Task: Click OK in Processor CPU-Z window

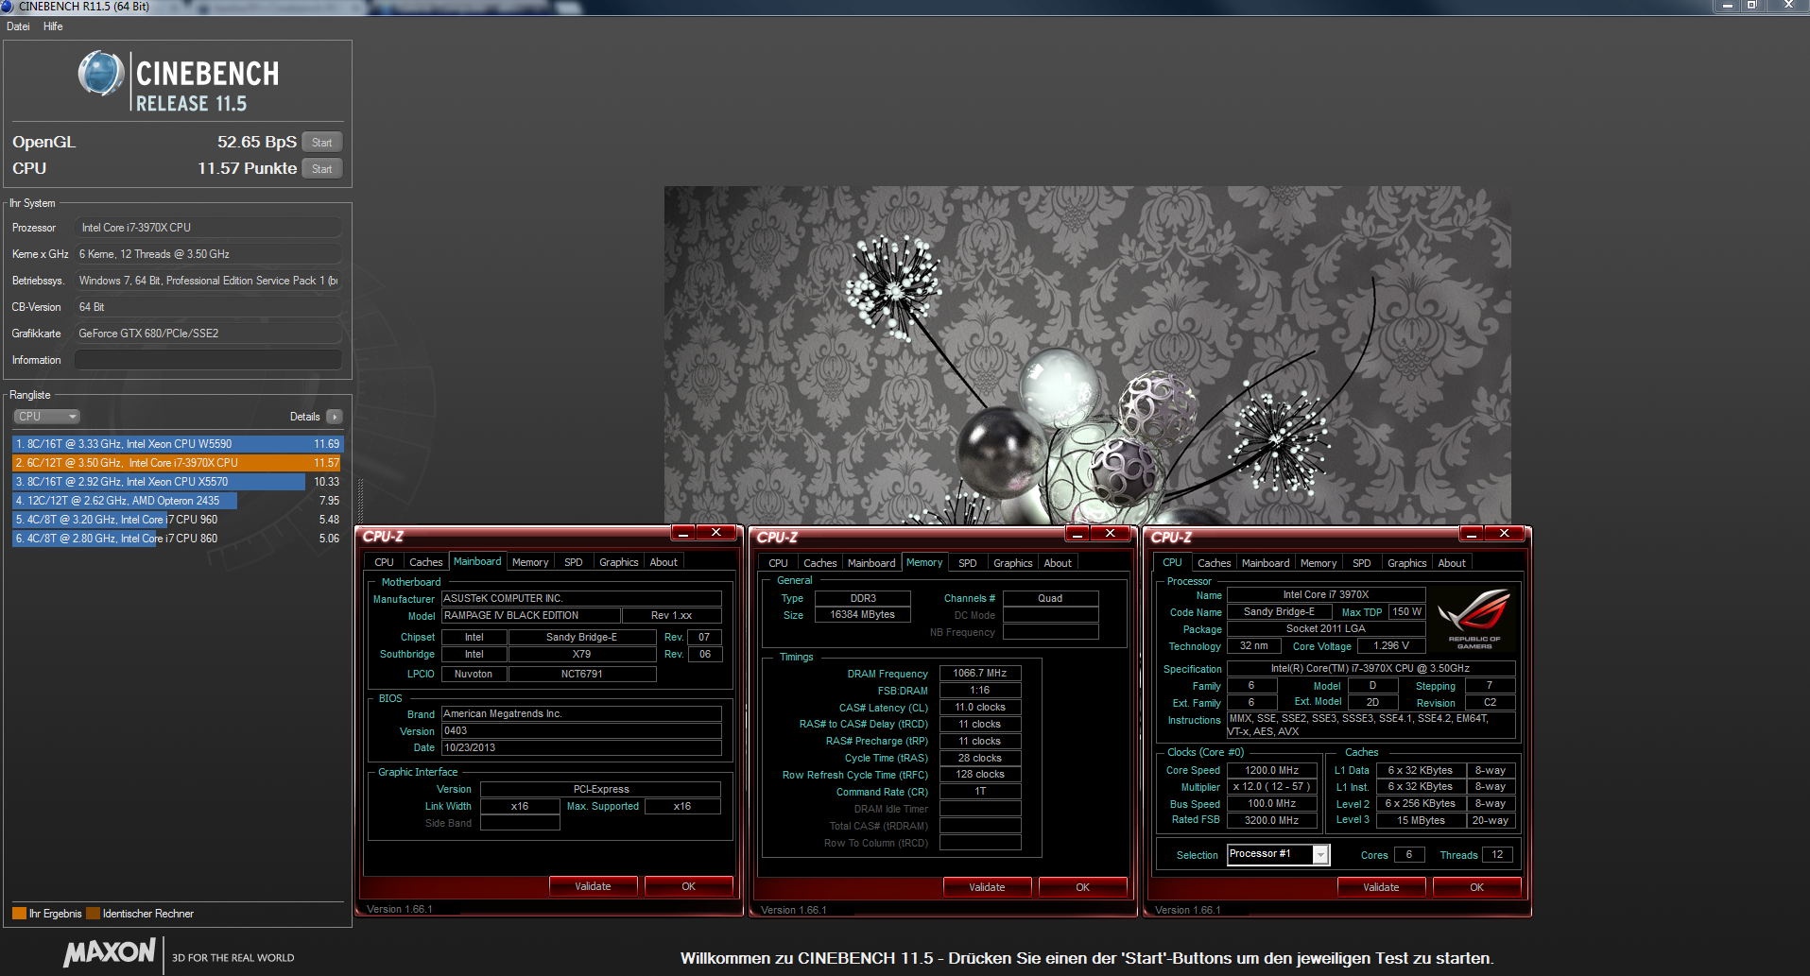Action: pos(1477,887)
